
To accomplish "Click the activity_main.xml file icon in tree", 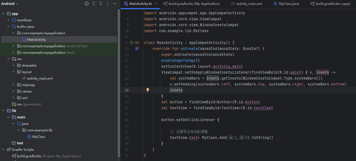I will 24,78.
